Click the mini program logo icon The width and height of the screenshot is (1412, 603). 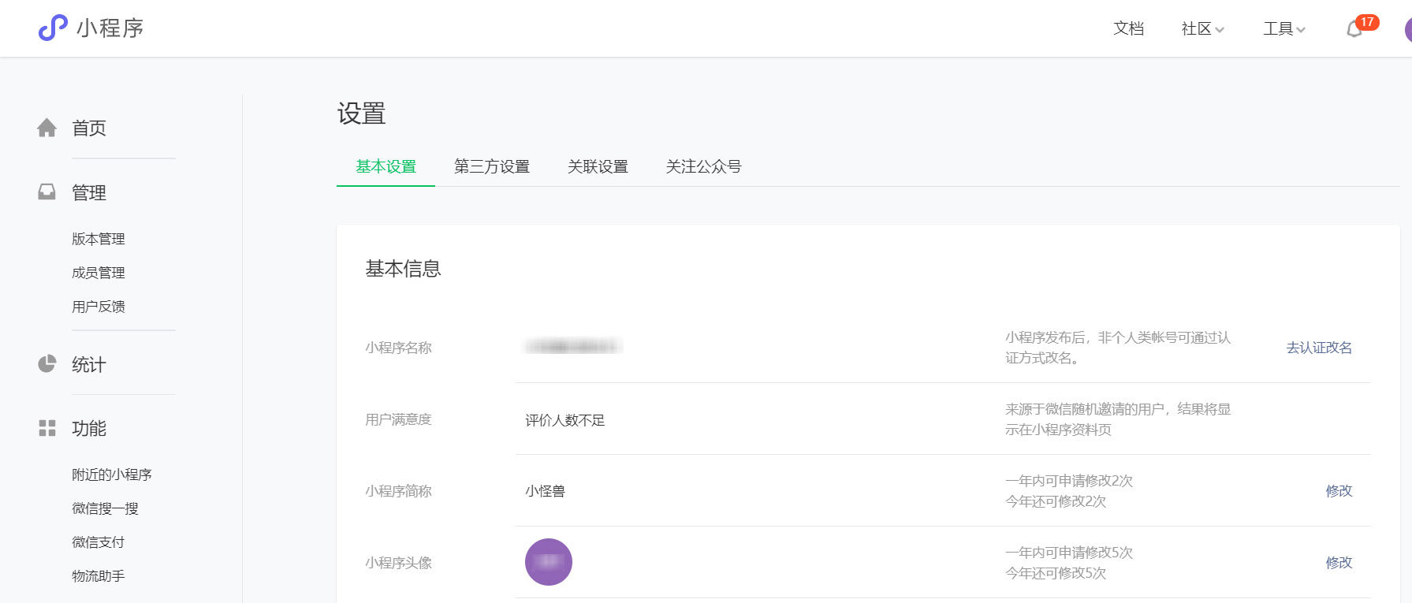coord(53,28)
